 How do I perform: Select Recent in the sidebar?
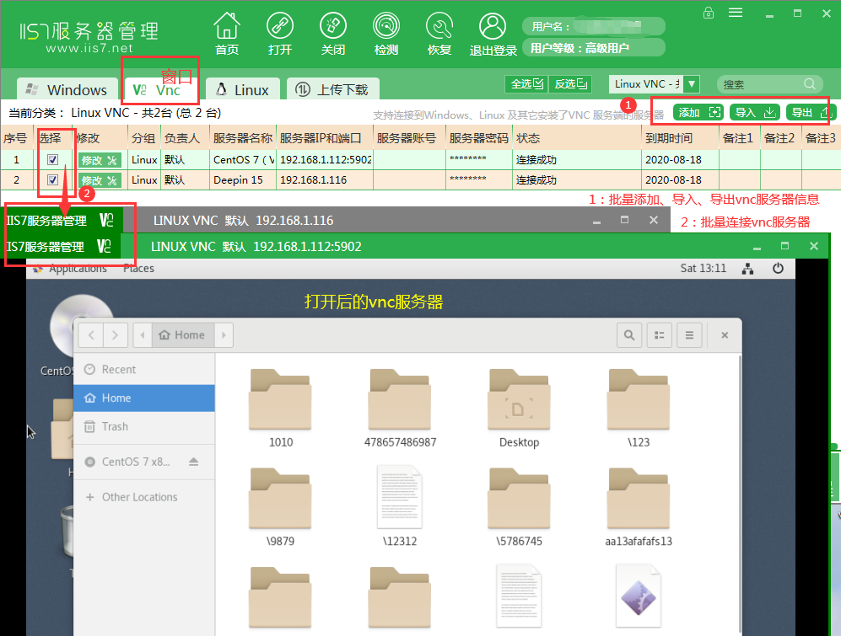143,369
